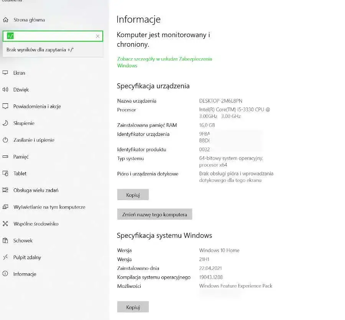
Task: Click the Ekran display icon
Action: tap(5, 73)
